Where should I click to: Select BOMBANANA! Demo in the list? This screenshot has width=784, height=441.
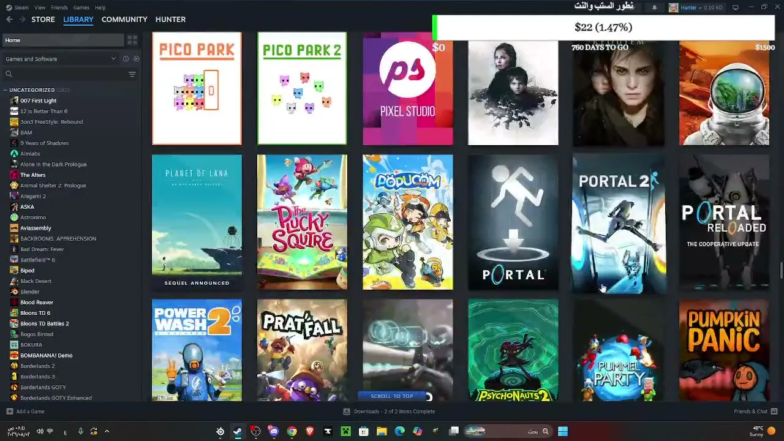coord(46,355)
